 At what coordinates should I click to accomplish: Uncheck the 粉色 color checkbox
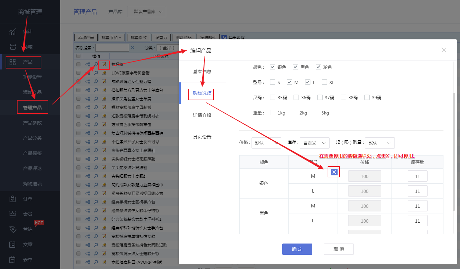pos(318,67)
